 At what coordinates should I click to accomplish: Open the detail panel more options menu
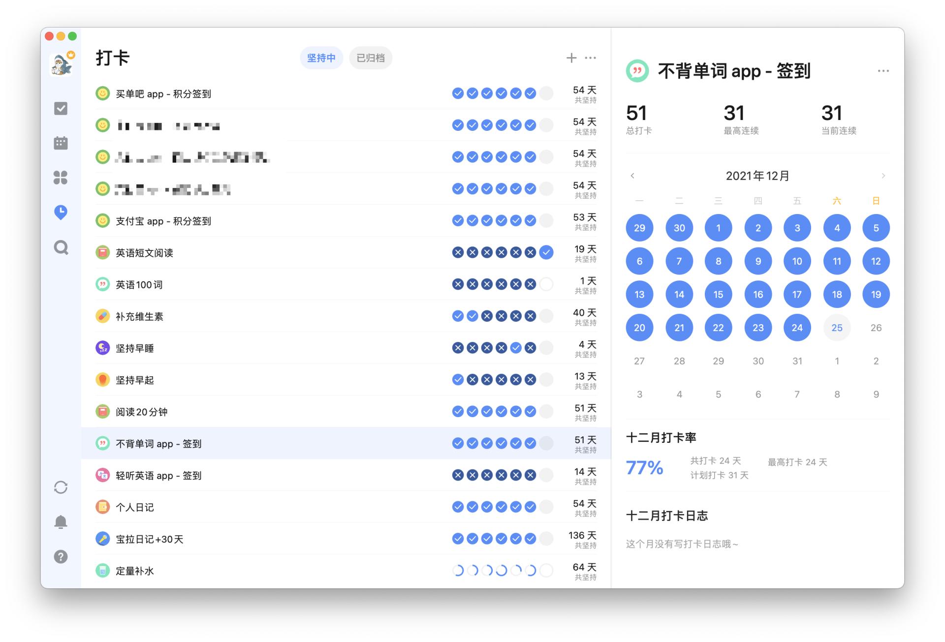(883, 71)
